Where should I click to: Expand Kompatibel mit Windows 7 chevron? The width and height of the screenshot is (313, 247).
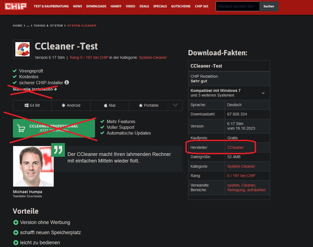[x=263, y=93]
